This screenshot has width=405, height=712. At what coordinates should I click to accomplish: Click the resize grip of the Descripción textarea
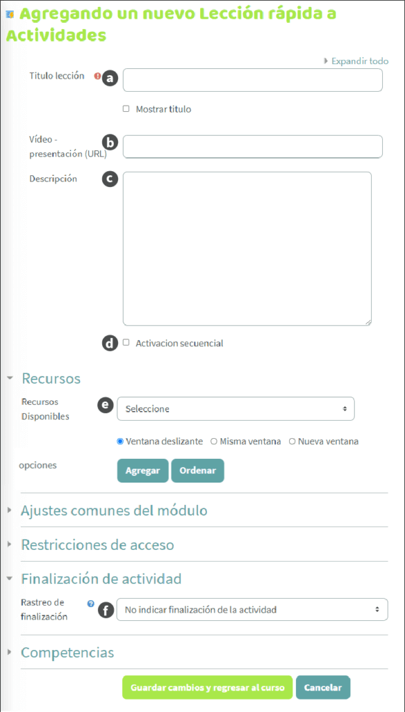pos(367,322)
